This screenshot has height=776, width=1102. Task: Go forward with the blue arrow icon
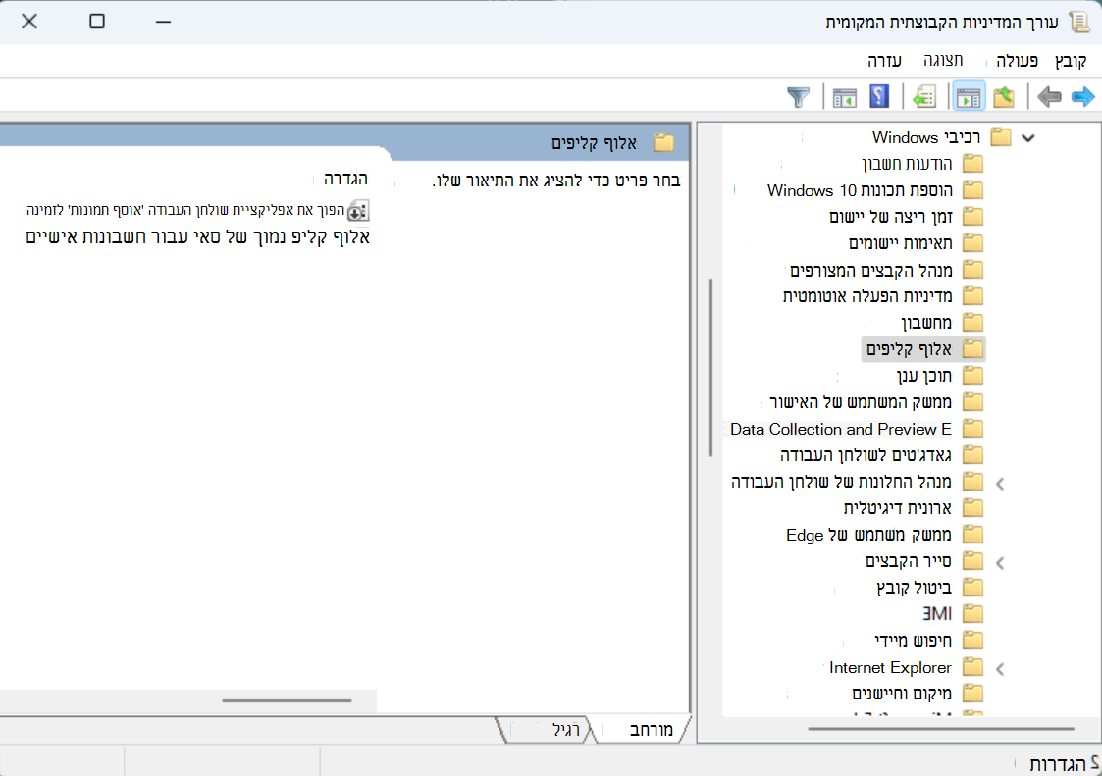pyautogui.click(x=1083, y=96)
